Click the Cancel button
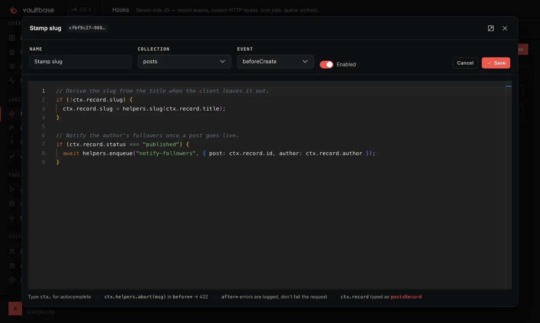The image size is (540, 323). point(465,63)
